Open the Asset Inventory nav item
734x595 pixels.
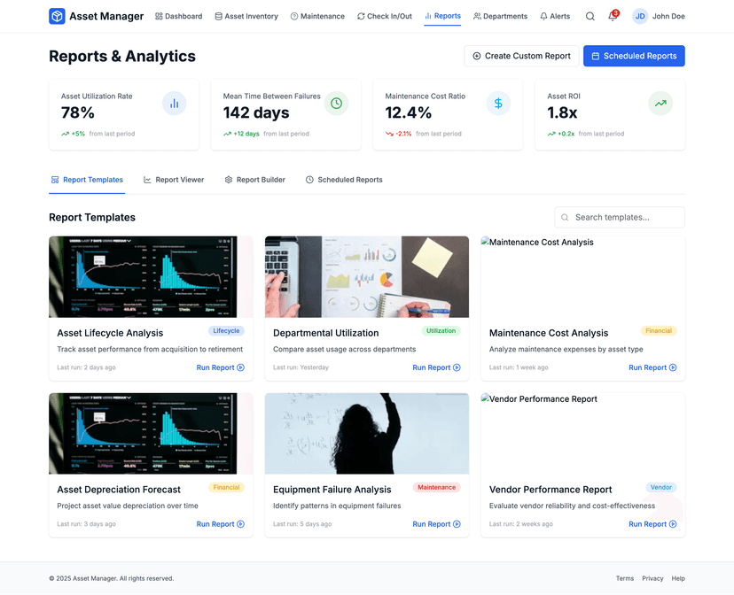pos(246,16)
